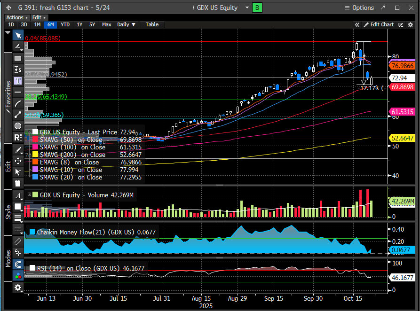This screenshot has height=311, width=420.
Task: Switch to the 1Y range tab
Action: (79, 24)
